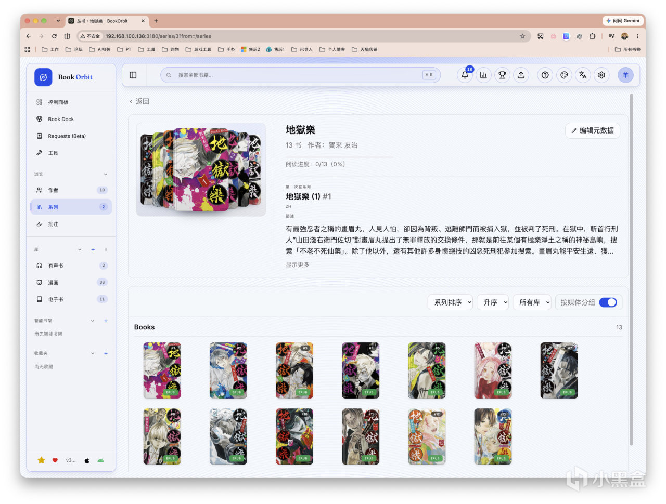Open the 升序 order dropdown

[x=493, y=302]
